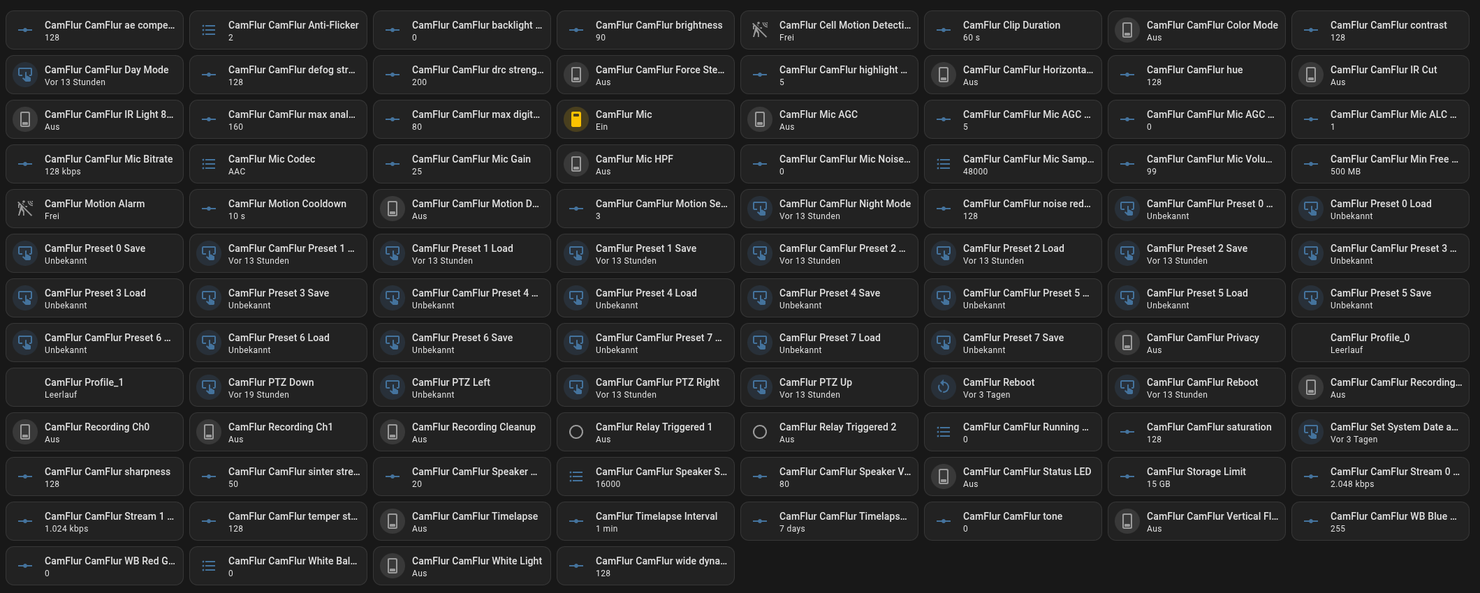The image size is (1480, 593).
Task: Click the Cell Motion Detection icon
Action: coord(760,30)
